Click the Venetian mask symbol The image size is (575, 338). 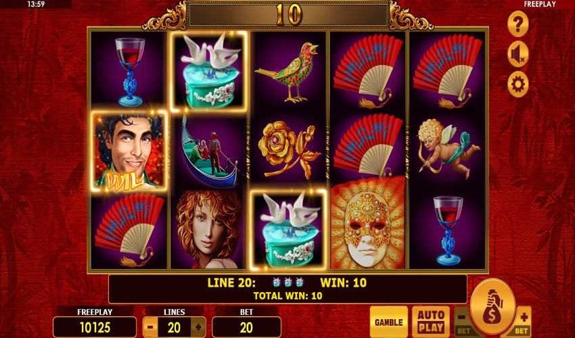(368, 224)
